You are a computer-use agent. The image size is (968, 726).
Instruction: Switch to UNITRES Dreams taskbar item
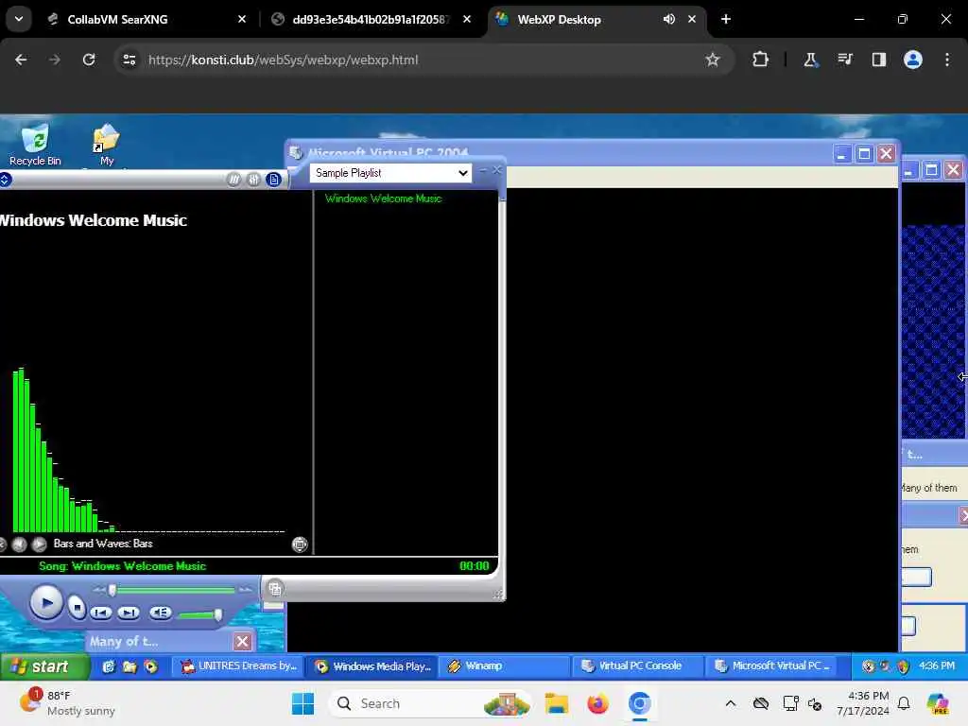[x=238, y=666]
